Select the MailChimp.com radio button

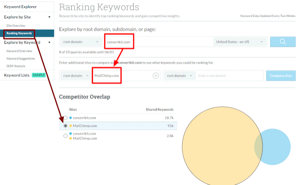pos(66,126)
